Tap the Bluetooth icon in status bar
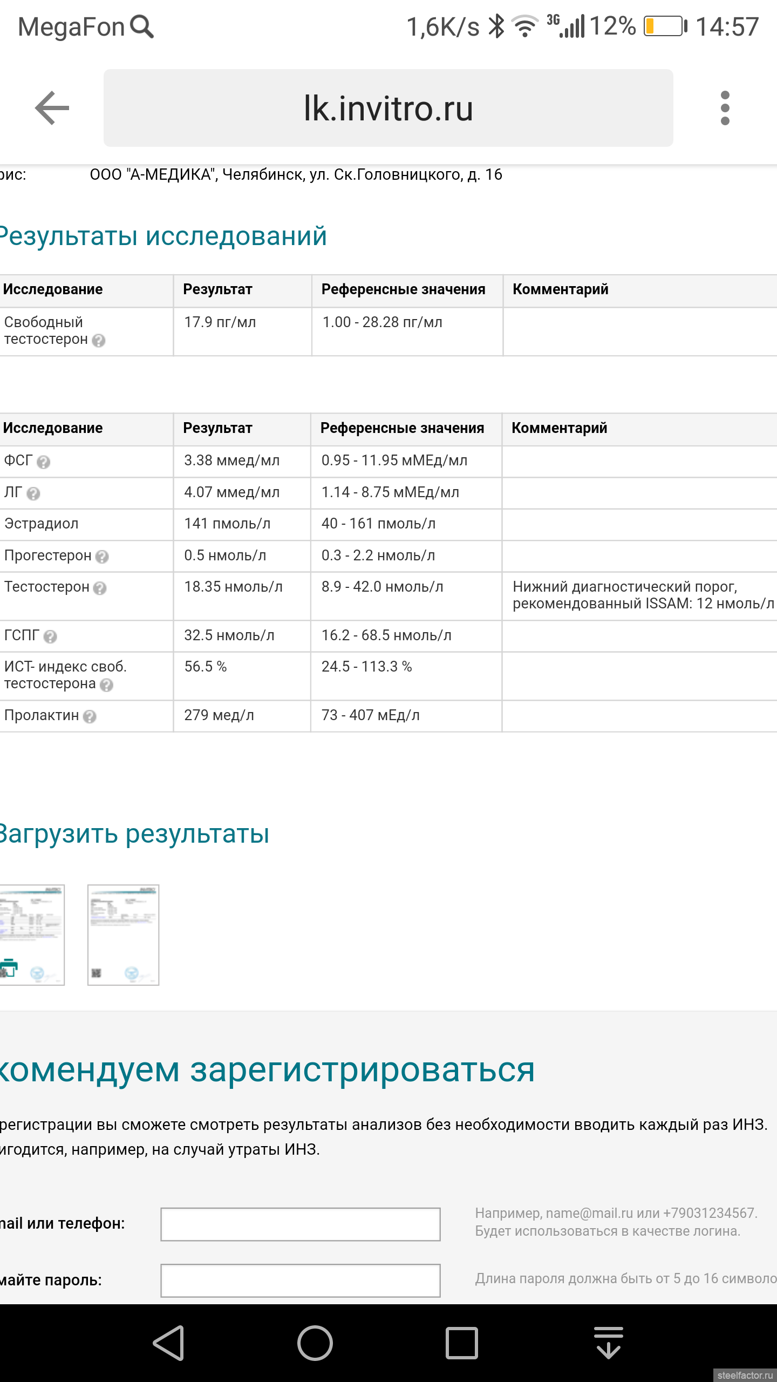This screenshot has height=1382, width=777. (x=496, y=26)
